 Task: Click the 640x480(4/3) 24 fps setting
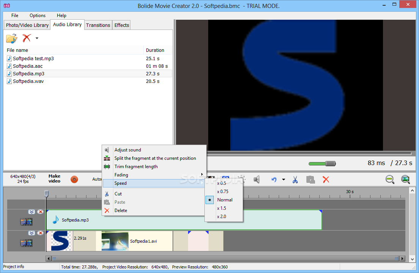23,179
